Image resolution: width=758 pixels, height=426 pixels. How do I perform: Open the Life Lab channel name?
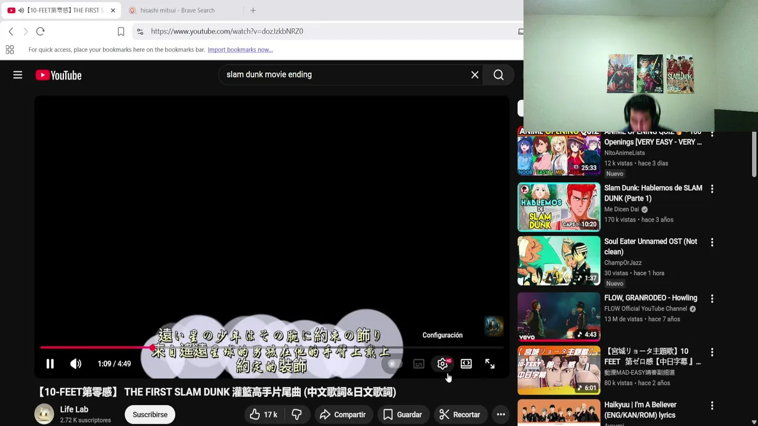tap(74, 409)
